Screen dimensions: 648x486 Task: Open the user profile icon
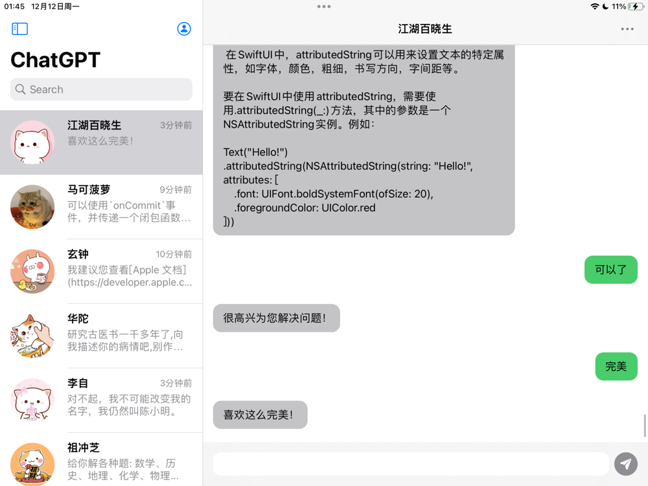pyautogui.click(x=184, y=29)
